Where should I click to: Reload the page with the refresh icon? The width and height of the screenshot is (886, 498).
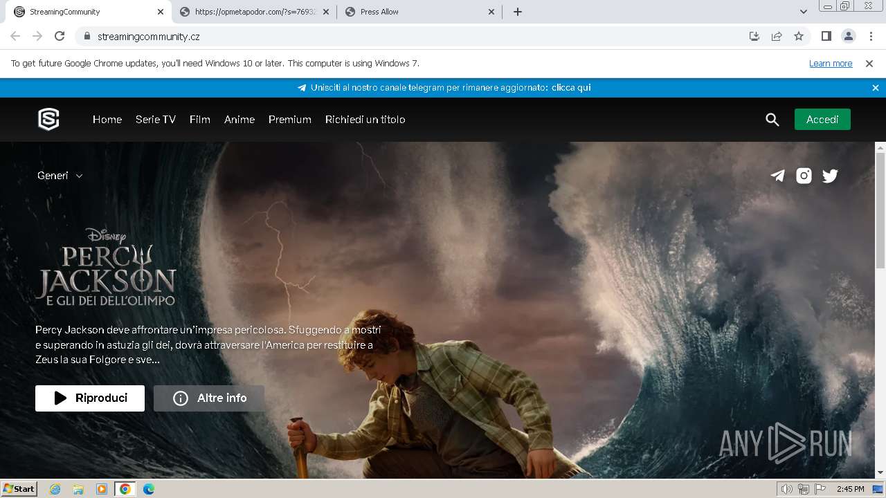60,36
